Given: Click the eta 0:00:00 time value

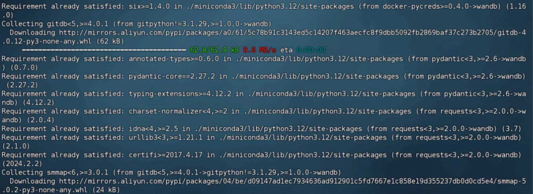Looking at the screenshot, I should (x=311, y=50).
